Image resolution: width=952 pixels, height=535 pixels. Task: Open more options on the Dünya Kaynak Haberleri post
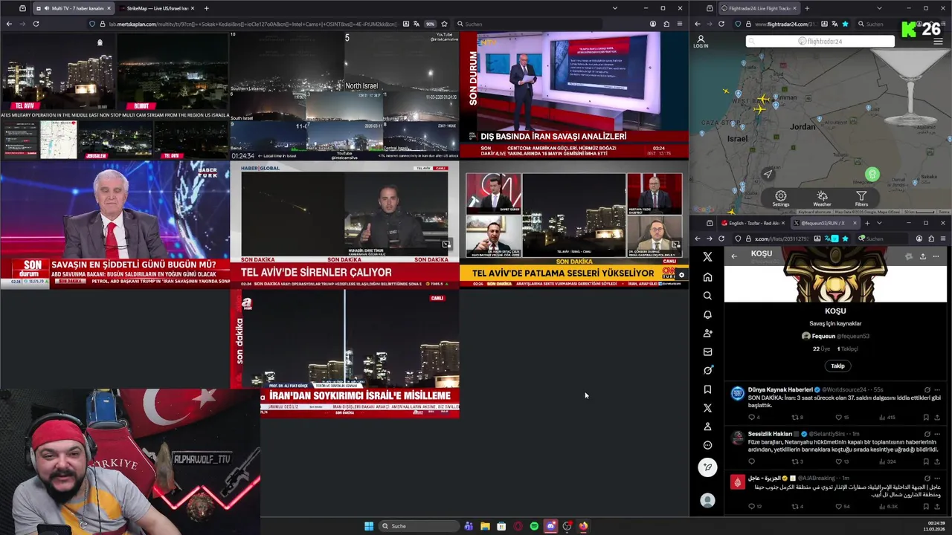coord(938,389)
